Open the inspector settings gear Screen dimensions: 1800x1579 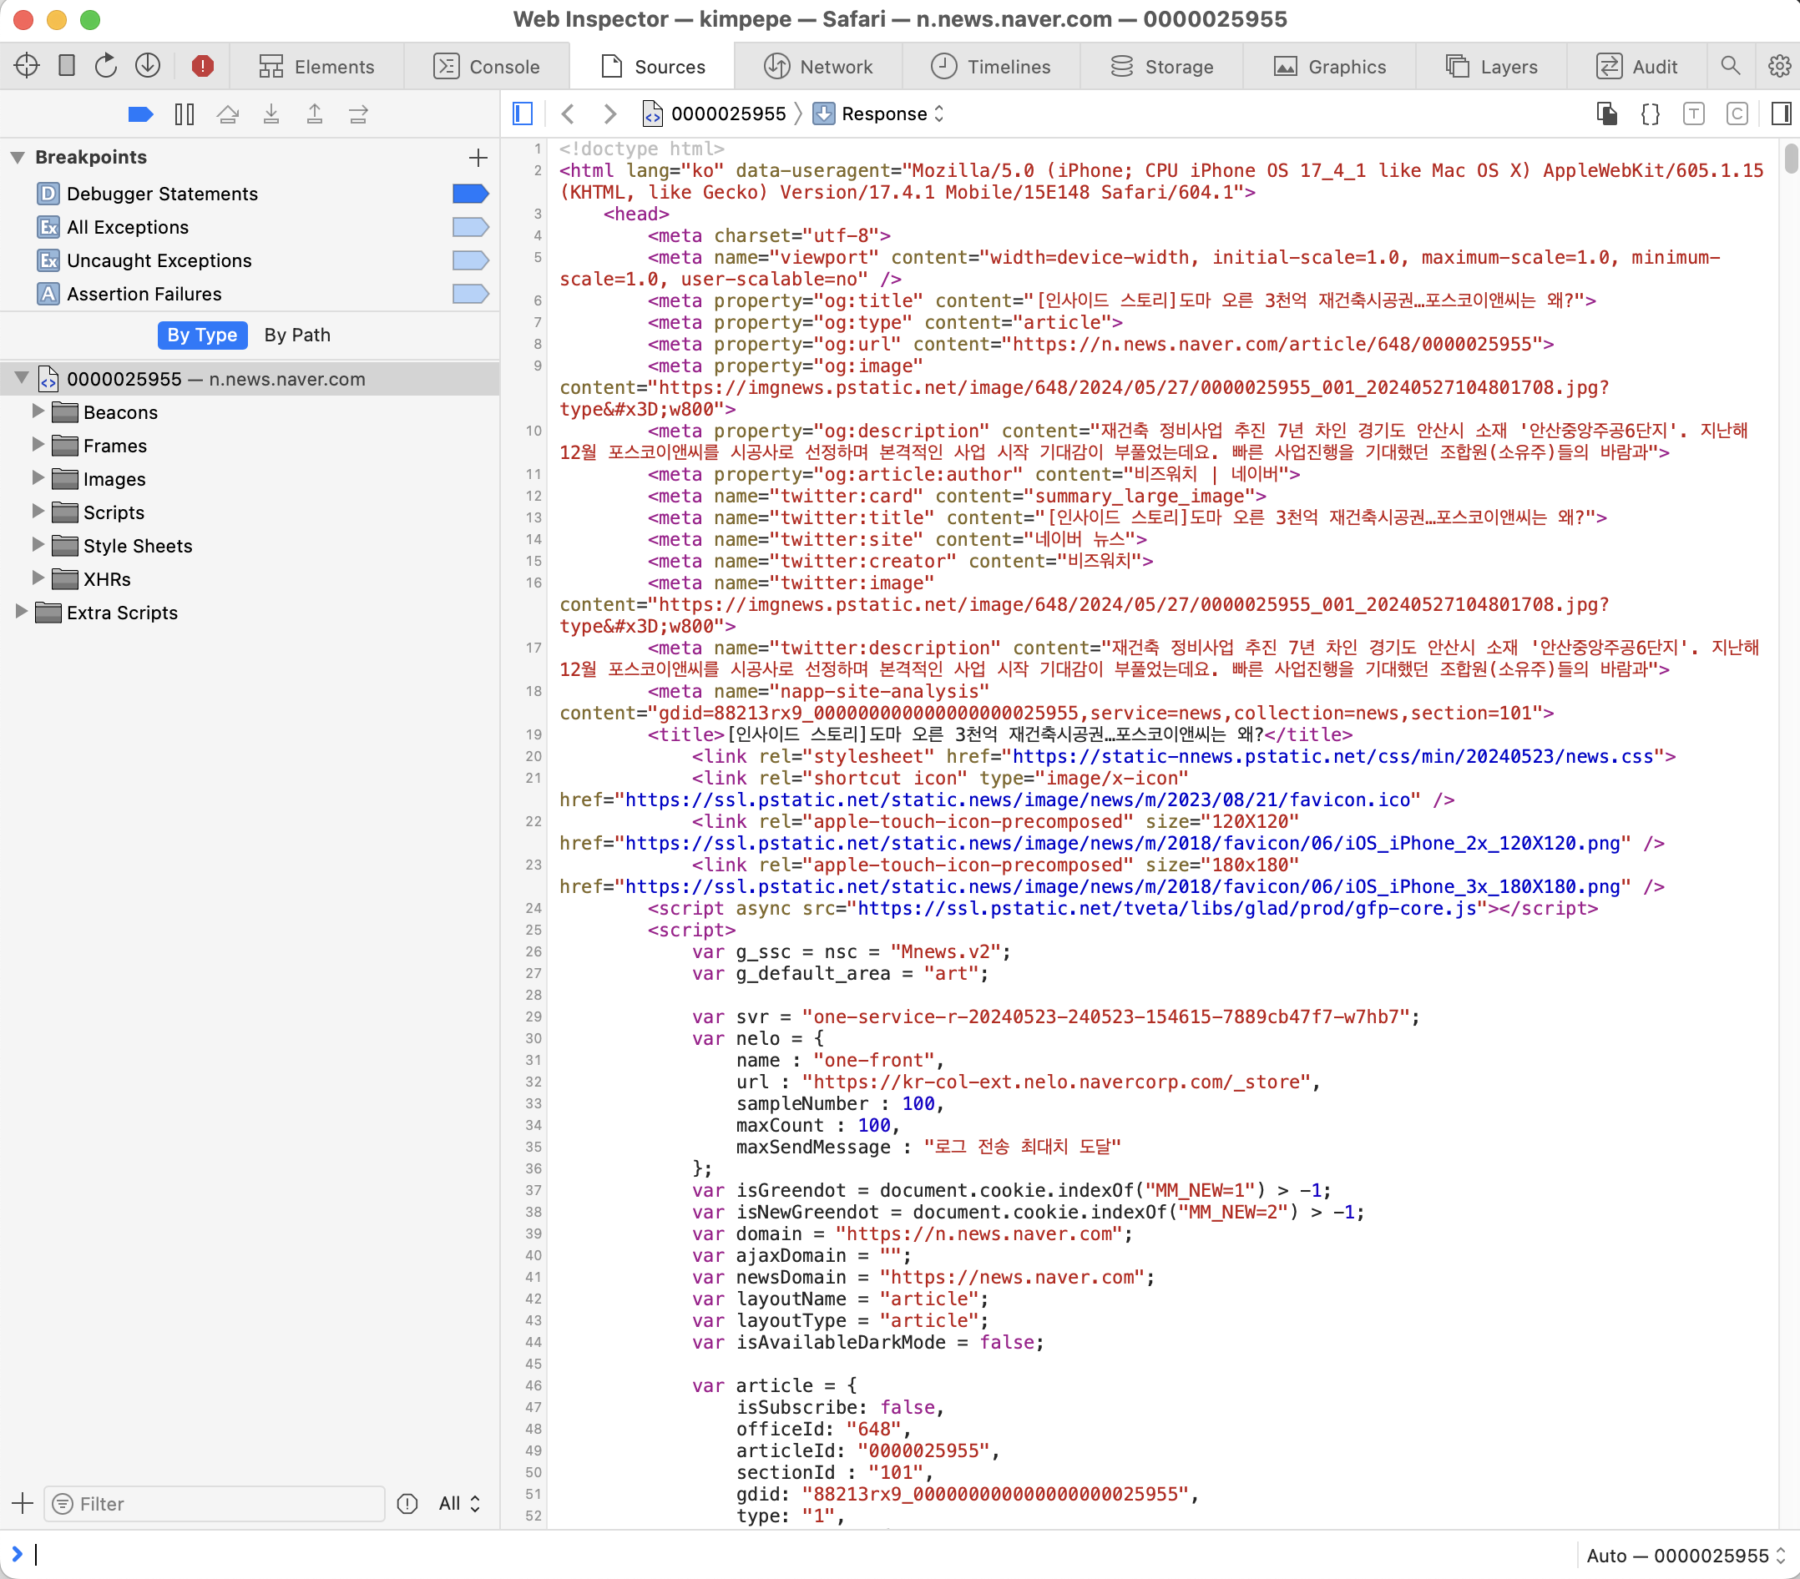(x=1779, y=66)
